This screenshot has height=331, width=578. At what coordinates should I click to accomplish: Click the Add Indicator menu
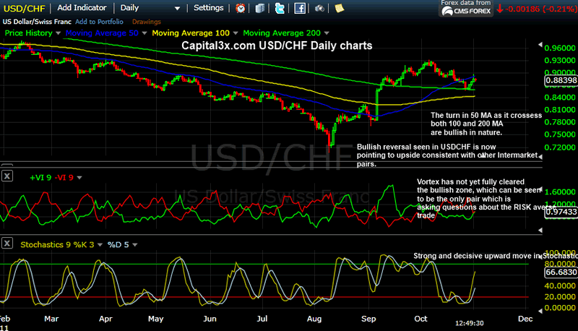tap(84, 8)
